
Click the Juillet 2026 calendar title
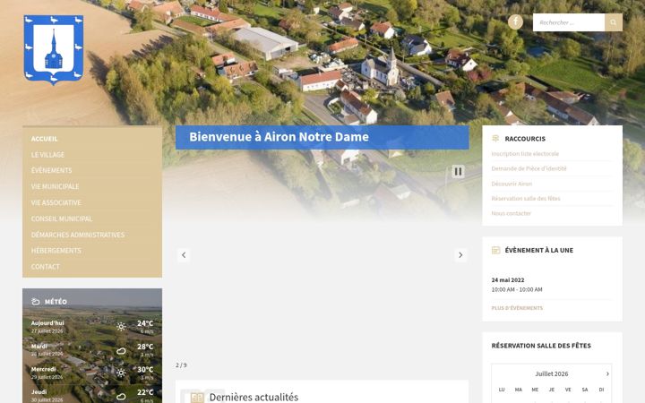coord(552,373)
